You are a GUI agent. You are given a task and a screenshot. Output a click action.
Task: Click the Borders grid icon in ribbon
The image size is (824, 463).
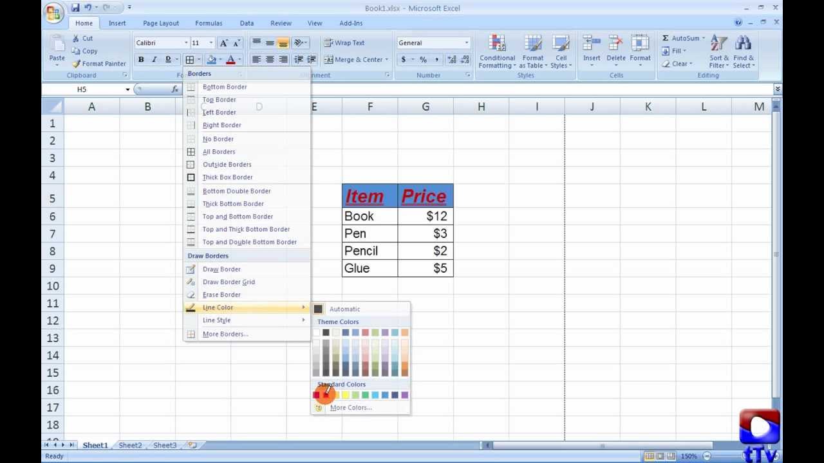tap(190, 60)
